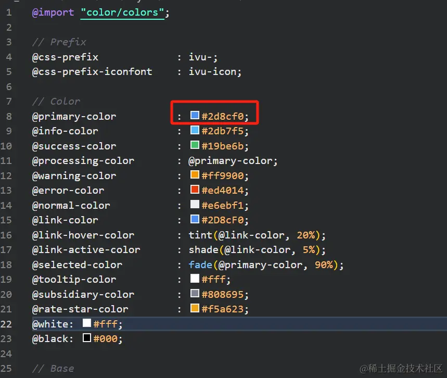Click line number 18 in the gutter

[x=6, y=264]
